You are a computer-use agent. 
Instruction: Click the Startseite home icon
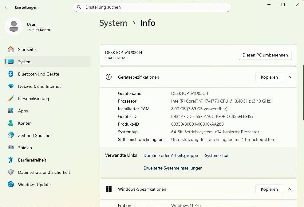11,49
